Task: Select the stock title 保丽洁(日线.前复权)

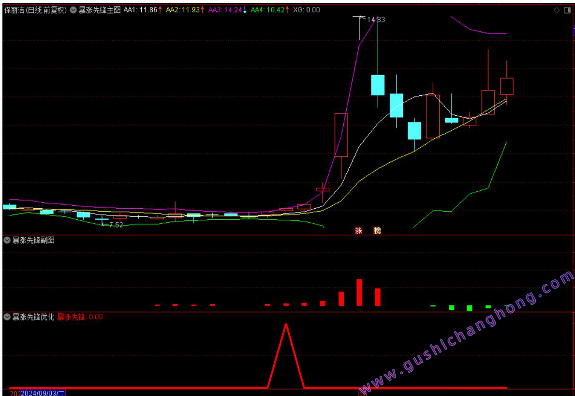Action: tap(36, 10)
